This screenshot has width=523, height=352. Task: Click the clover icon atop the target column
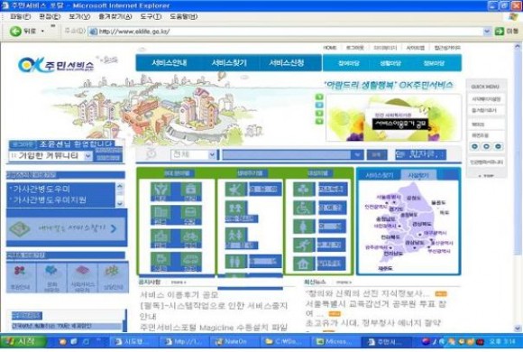(x=304, y=189)
